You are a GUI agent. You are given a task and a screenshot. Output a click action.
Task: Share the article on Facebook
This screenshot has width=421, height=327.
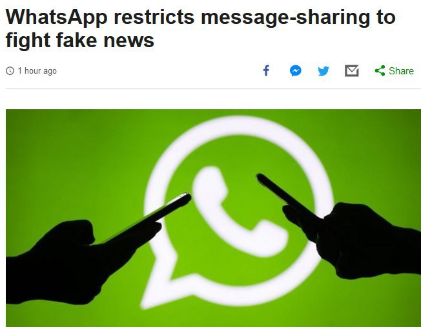pos(266,70)
